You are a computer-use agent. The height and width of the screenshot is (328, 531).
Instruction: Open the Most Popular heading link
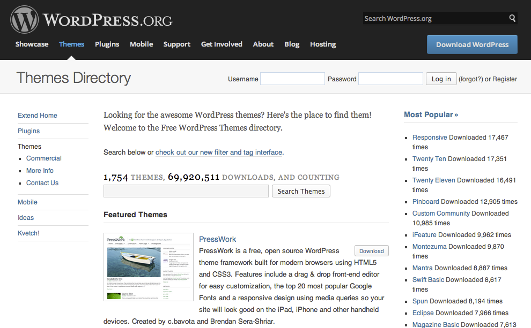tap(431, 115)
